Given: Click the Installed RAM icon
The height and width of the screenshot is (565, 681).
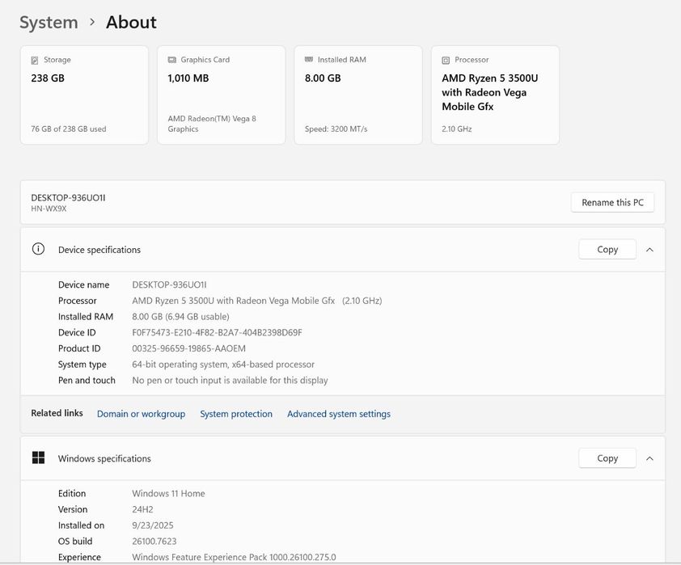Looking at the screenshot, I should tap(309, 60).
